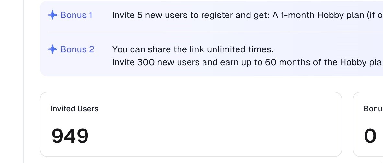Click "You can share the link unlimited times"
383x163 pixels.
coord(193,49)
